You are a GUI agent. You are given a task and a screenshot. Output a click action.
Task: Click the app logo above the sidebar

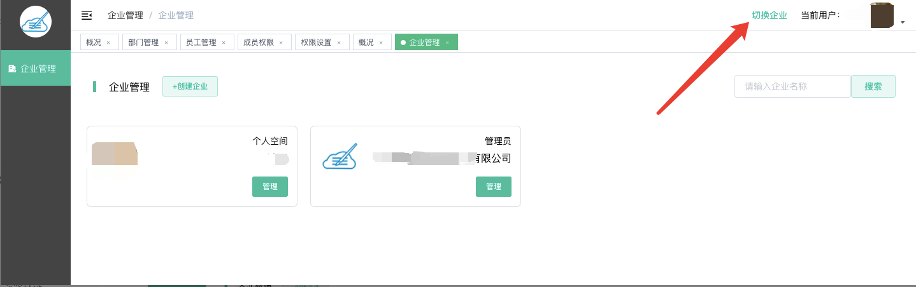pyautogui.click(x=36, y=22)
